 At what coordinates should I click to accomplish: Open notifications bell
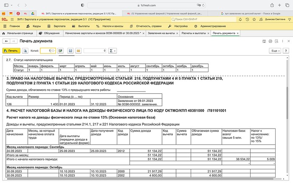click(x=240, y=19)
